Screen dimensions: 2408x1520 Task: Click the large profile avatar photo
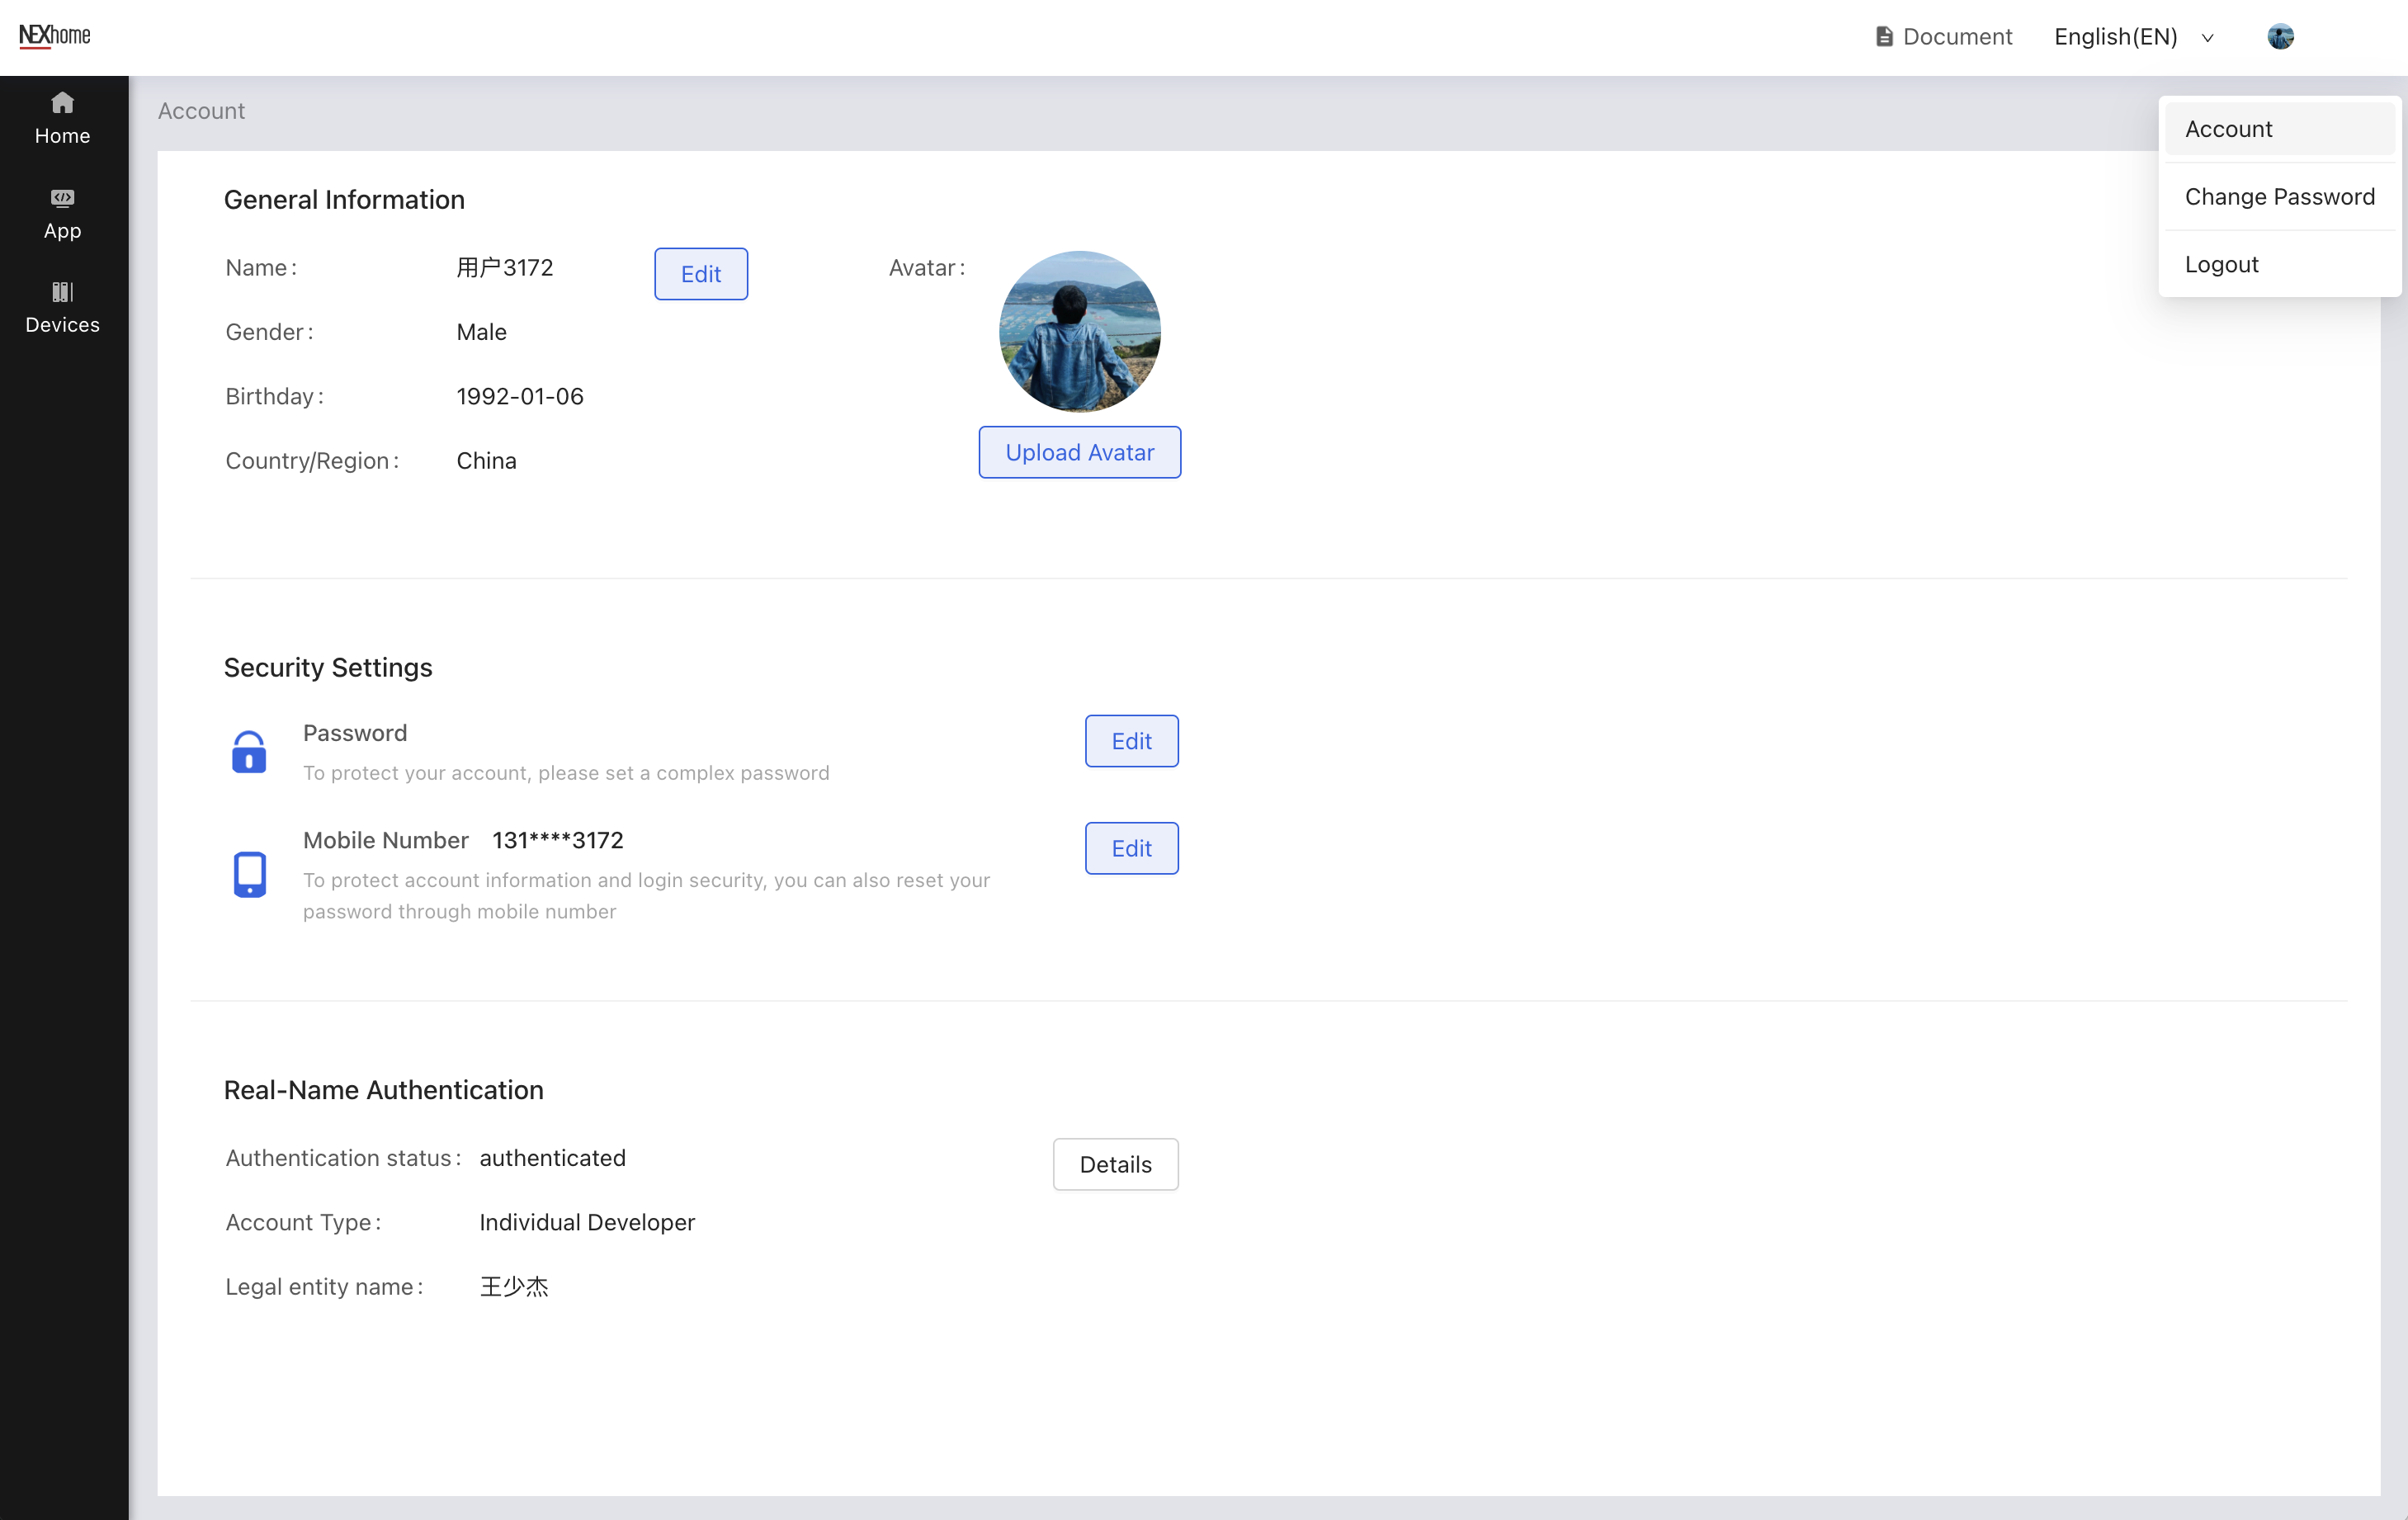pos(1079,331)
